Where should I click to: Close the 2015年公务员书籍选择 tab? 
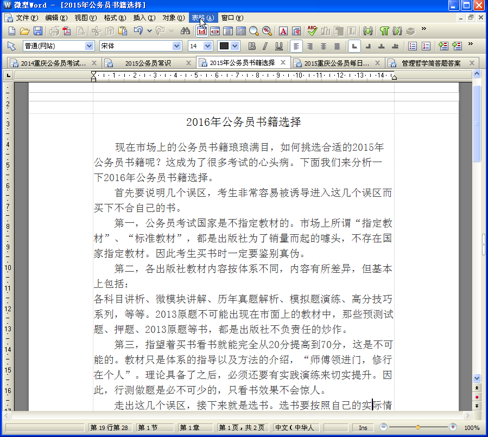pos(283,62)
